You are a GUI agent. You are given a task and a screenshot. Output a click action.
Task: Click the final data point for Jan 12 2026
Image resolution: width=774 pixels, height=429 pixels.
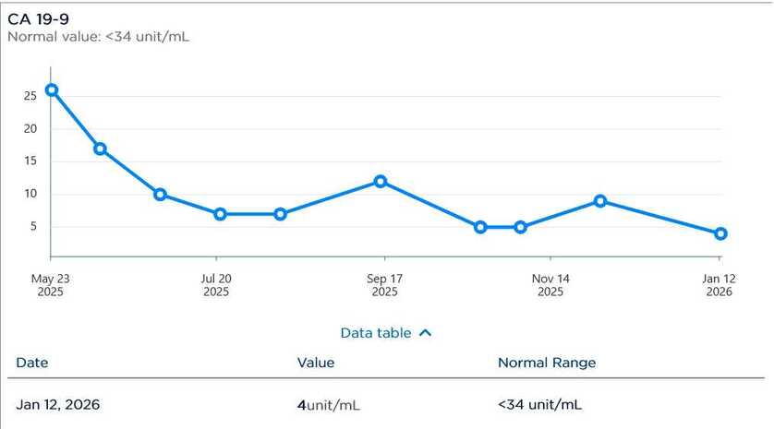point(720,233)
